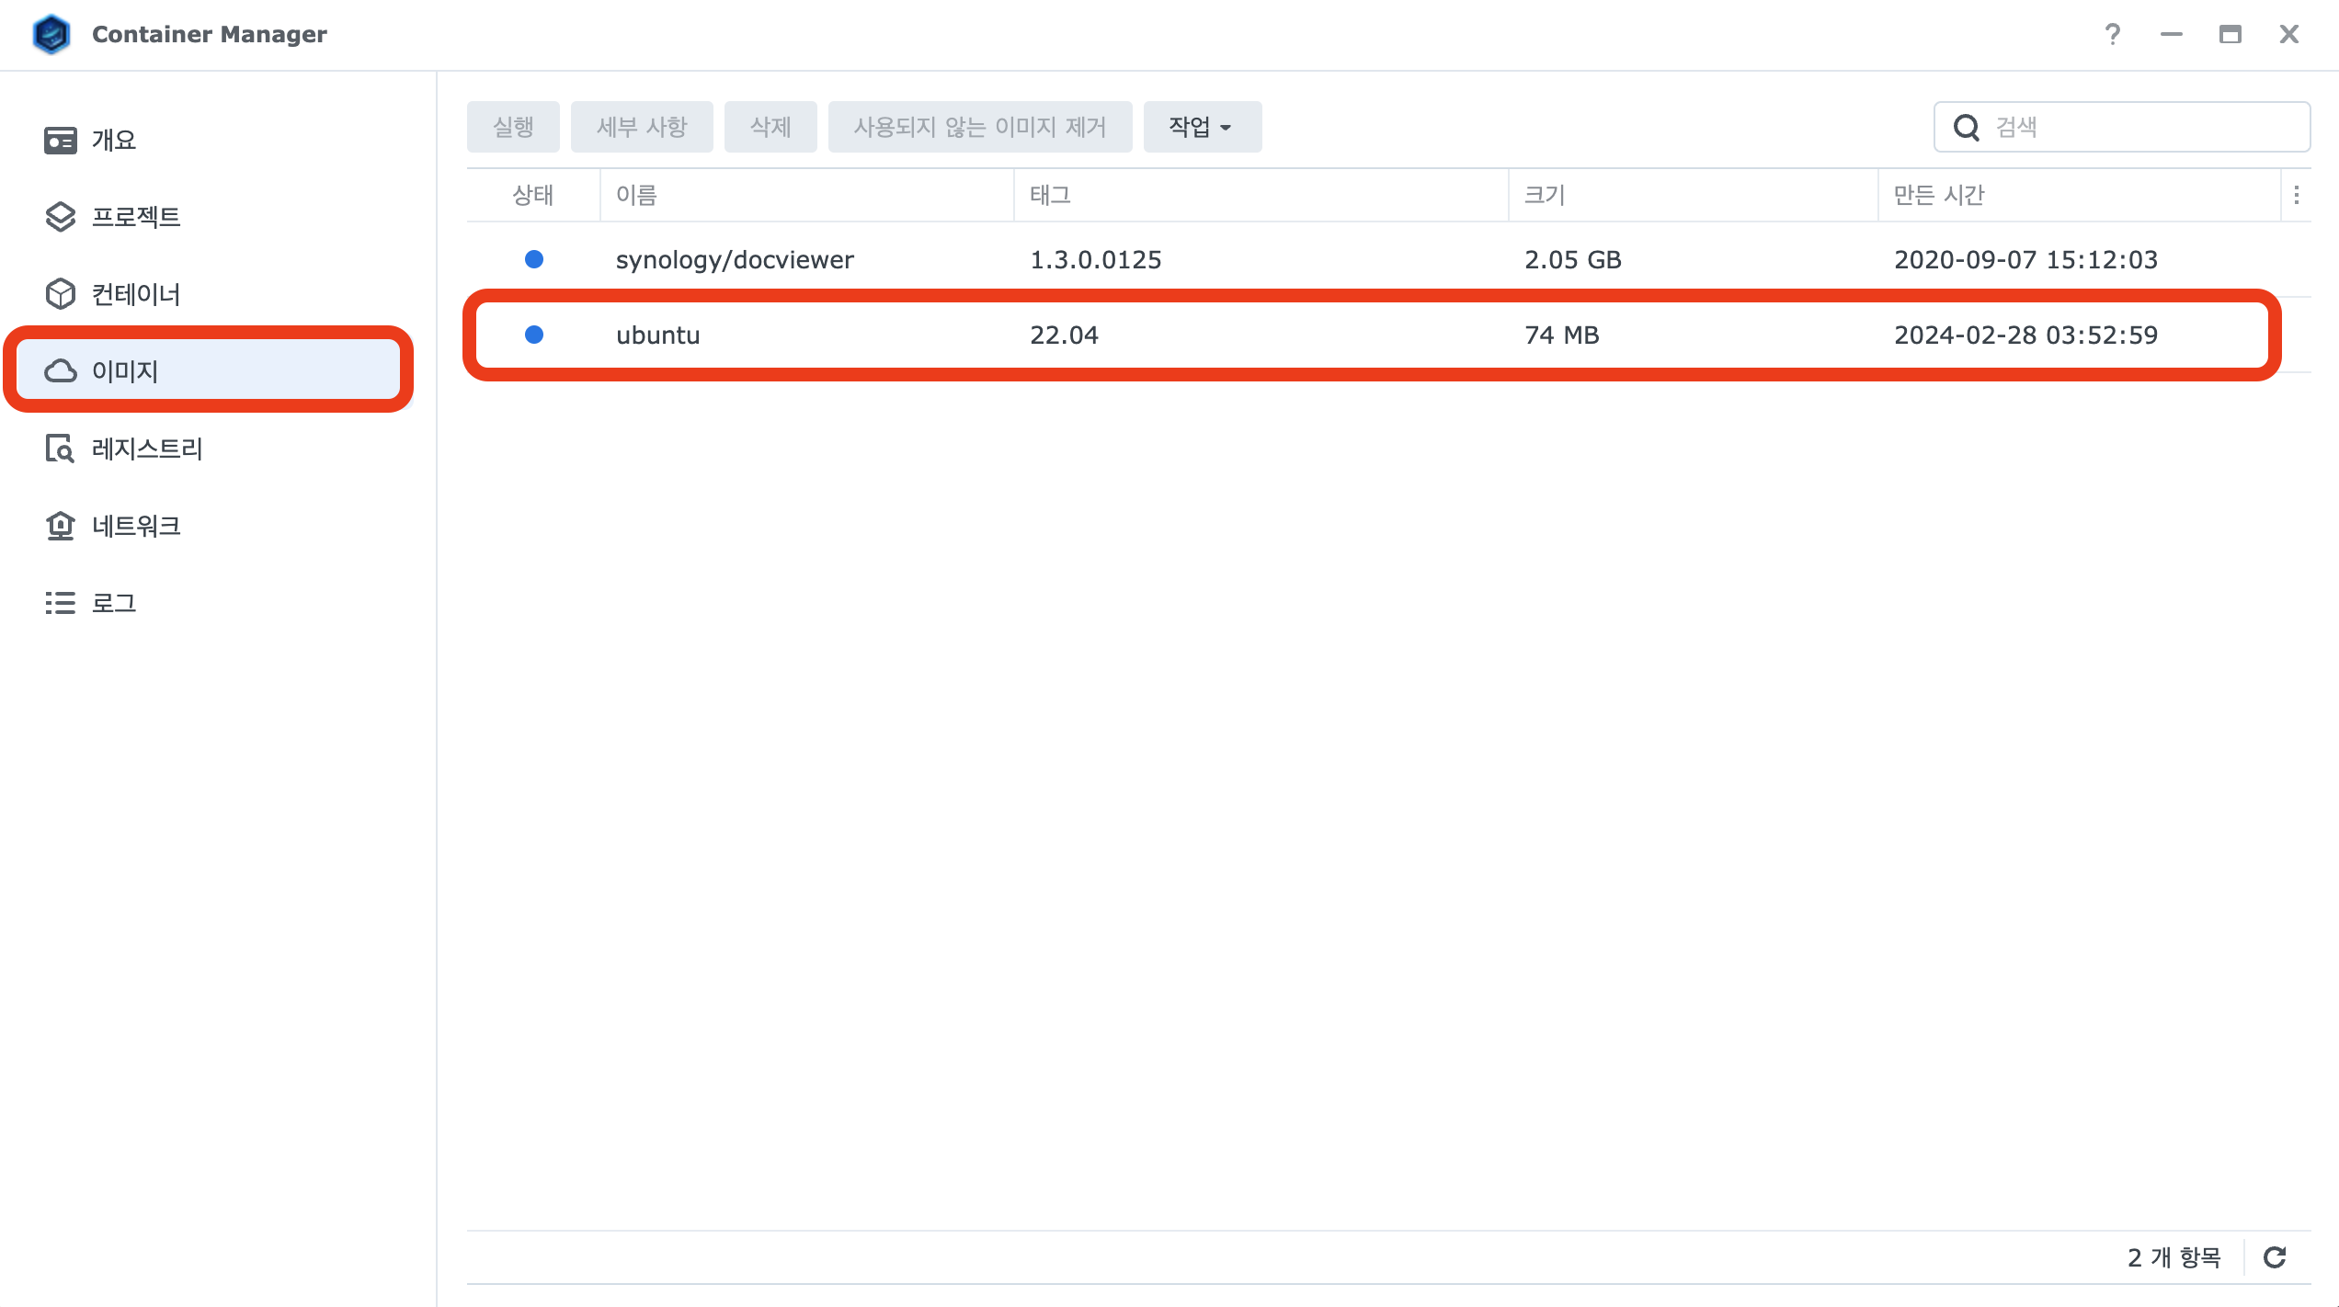Click the status dot for synology/docviewer
Image resolution: width=2339 pixels, height=1307 pixels.
coord(533,259)
